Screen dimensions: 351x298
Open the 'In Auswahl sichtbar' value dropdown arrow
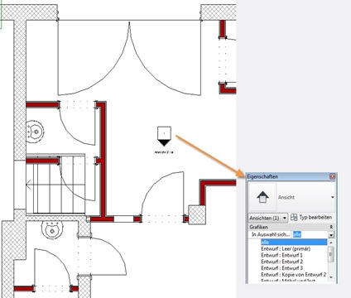331,235
